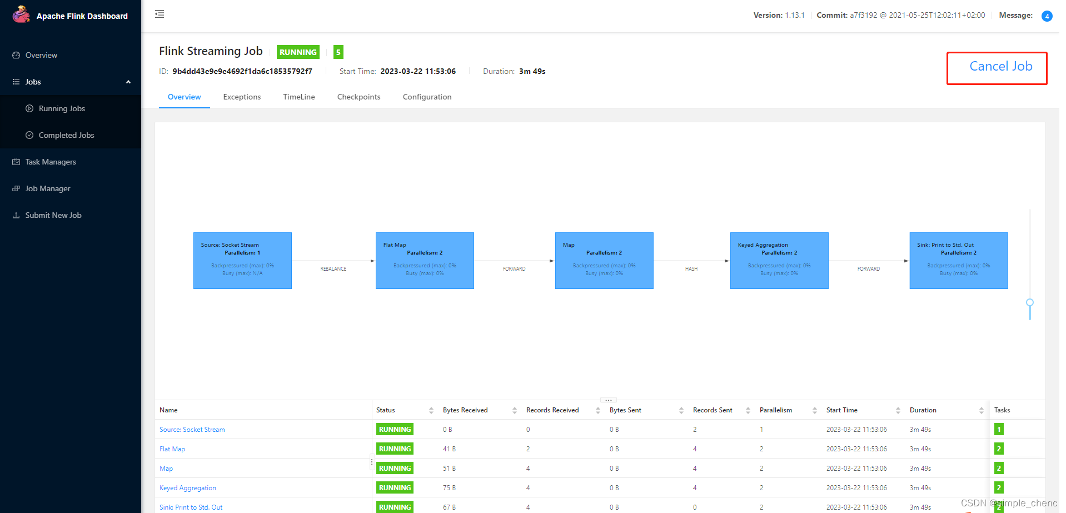Sort table by Records Received arrows
Image resolution: width=1066 pixels, height=513 pixels.
(x=598, y=410)
